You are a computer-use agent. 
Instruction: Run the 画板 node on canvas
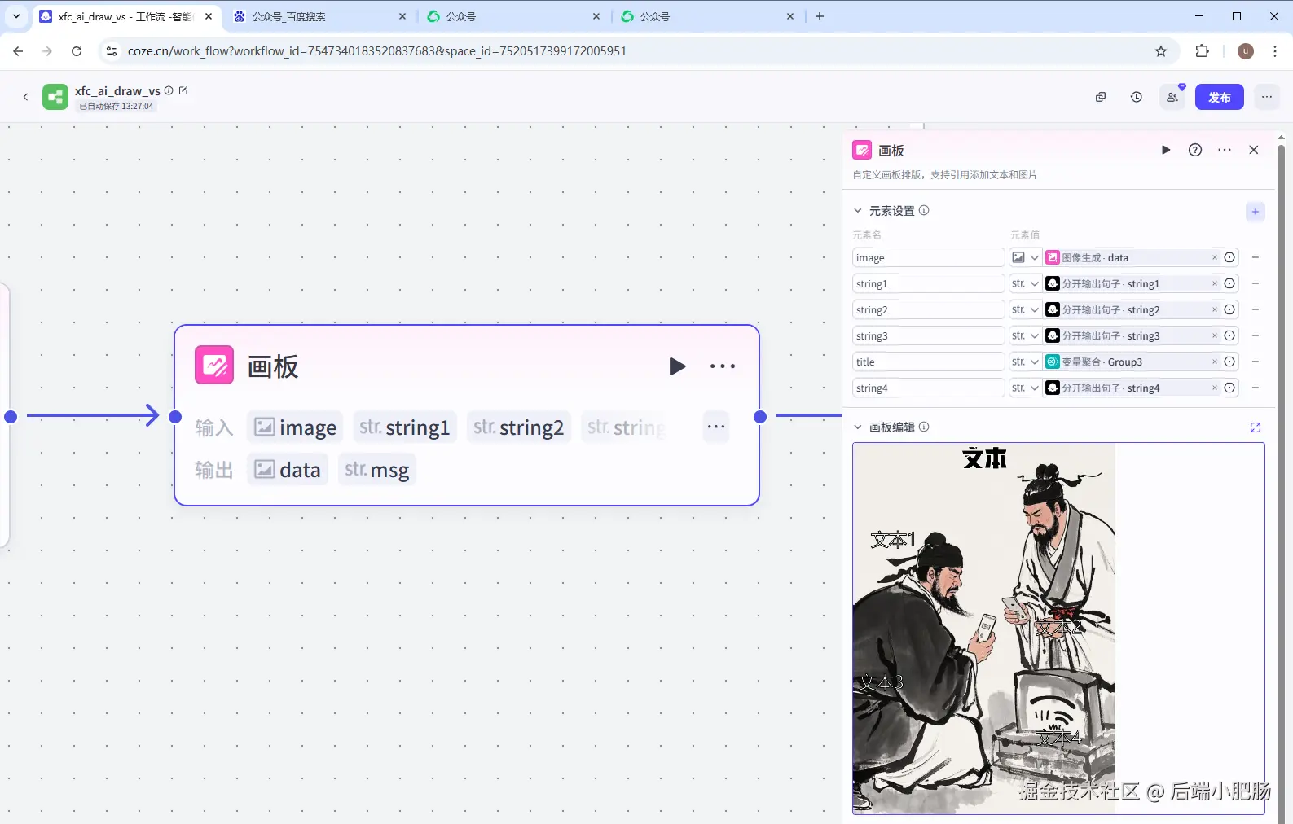[x=677, y=366]
